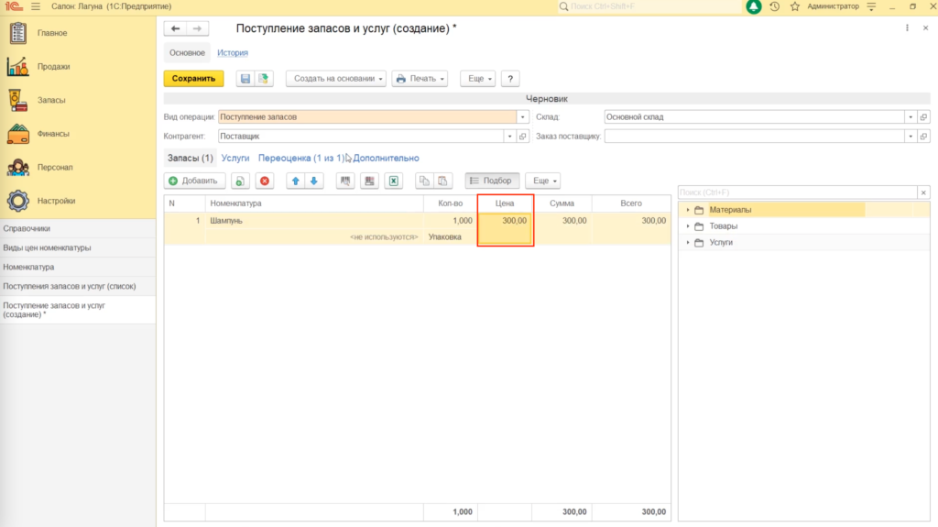This screenshot has height=527, width=938.
Task: Expand the Товары folder
Action: click(688, 226)
